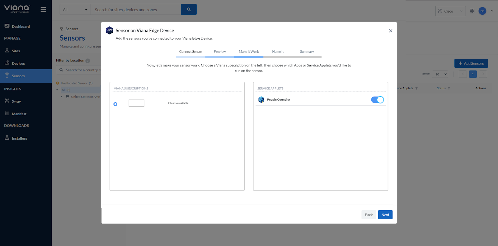Viewport: 498px width, 246px height.
Task: Switch to the Name It step tab
Action: pyautogui.click(x=278, y=52)
